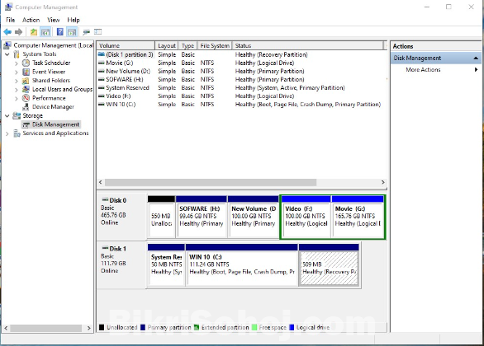Image resolution: width=484 pixels, height=346 pixels.
Task: Click the Primary partition legend swatch
Action: point(143,327)
